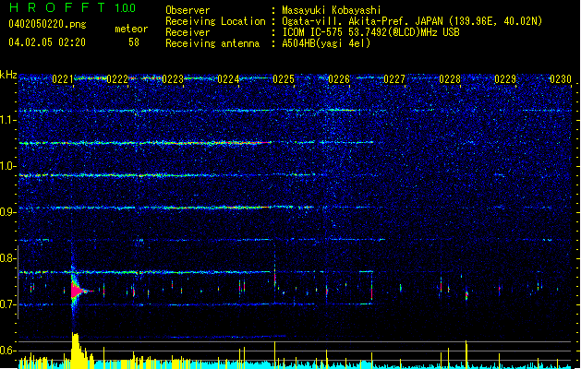The width and height of the screenshot is (581, 369).
Task: Click the meteor count value 58
Action: [134, 42]
